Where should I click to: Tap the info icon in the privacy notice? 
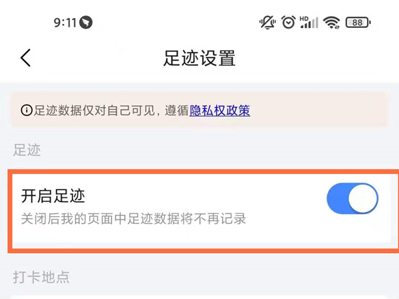pos(27,111)
